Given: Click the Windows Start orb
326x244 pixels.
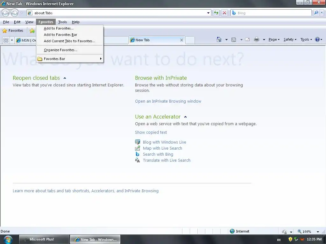Looking at the screenshot, I should [x=8, y=240].
